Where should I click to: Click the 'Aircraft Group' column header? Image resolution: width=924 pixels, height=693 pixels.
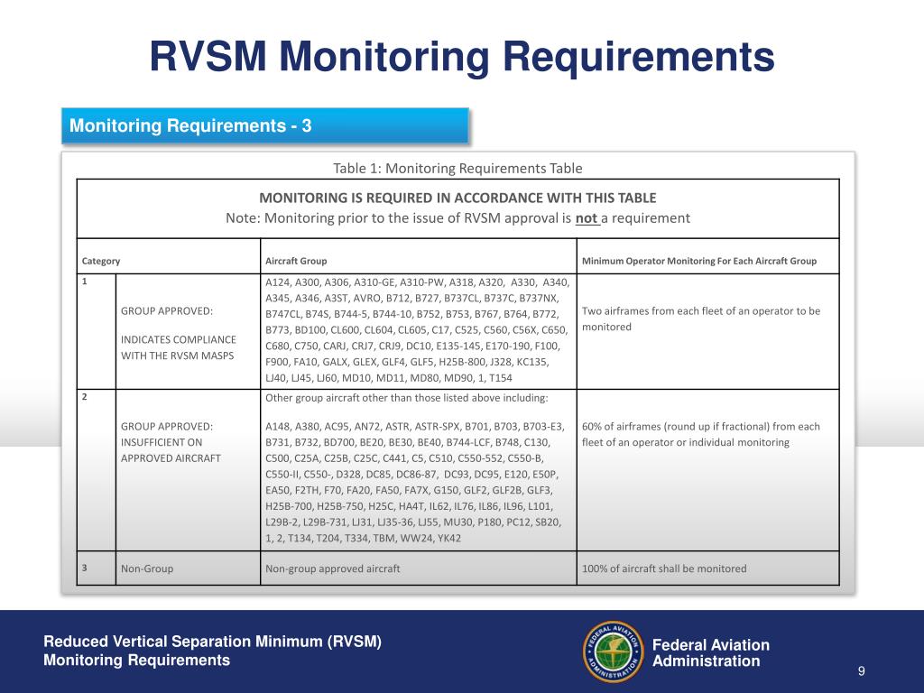pos(296,261)
